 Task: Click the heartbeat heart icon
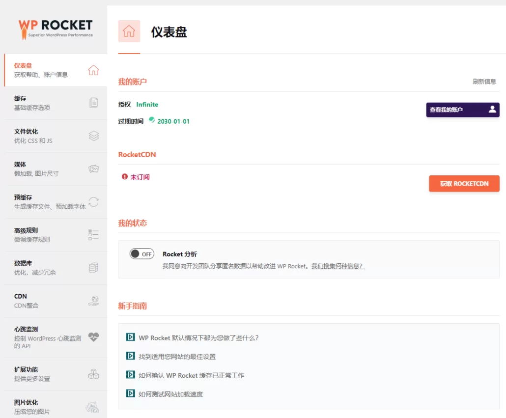[x=93, y=337]
